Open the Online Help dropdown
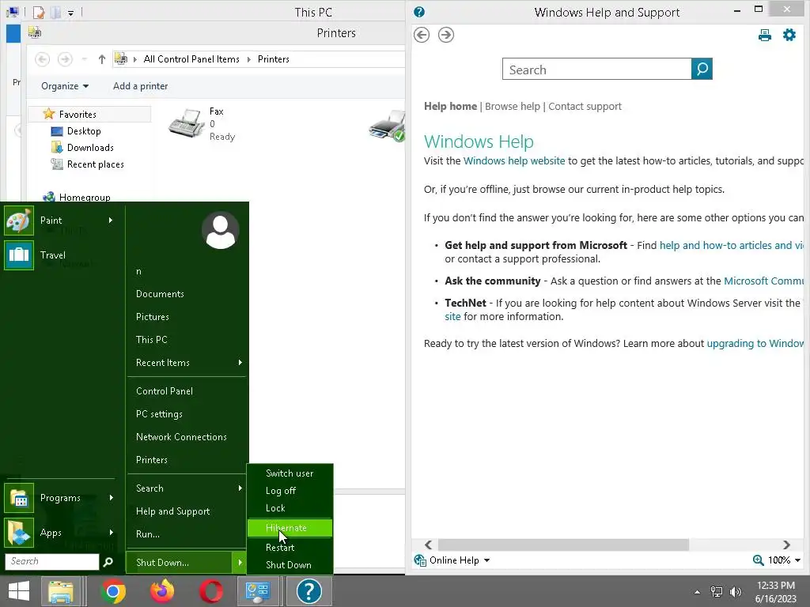Image resolution: width=810 pixels, height=607 pixels. [452, 560]
